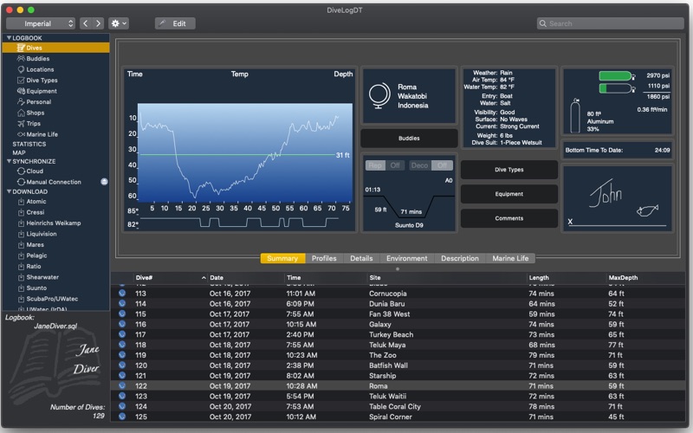Viewport: 693px width, 433px height.
Task: Go forward with the right arrow button
Action: [x=98, y=23]
